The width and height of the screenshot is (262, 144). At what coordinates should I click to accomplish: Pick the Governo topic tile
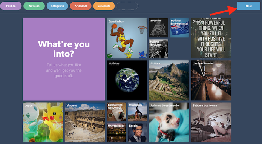point(158,28)
